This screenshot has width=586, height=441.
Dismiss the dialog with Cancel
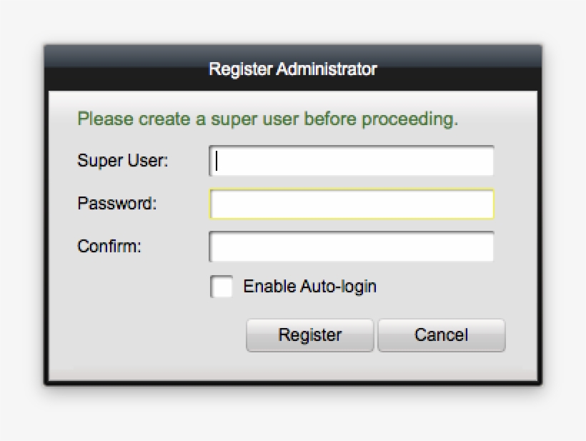[442, 334]
